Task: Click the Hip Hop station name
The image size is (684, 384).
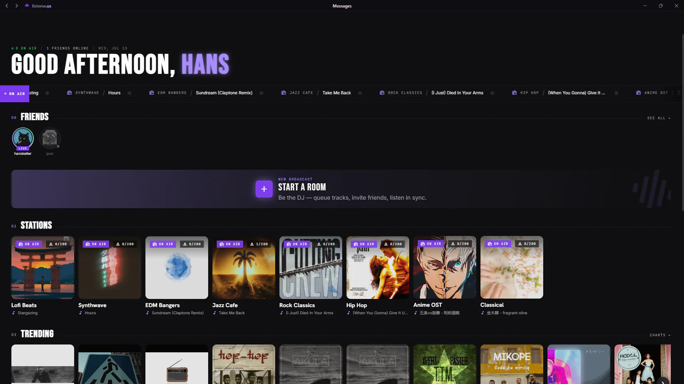Action: [x=356, y=305]
